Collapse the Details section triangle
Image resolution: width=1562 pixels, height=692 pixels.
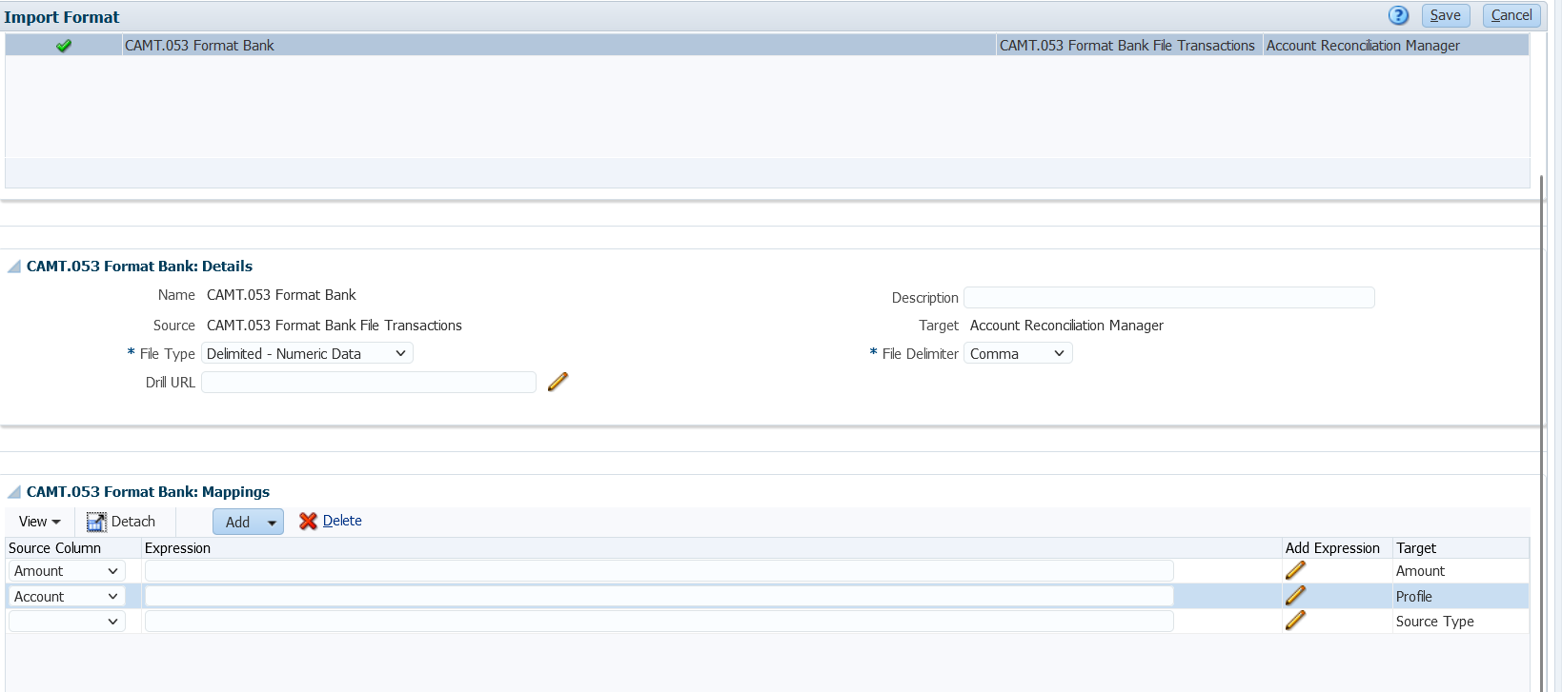(14, 267)
